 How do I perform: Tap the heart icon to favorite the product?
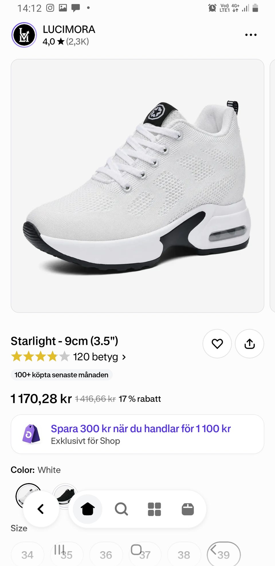point(217,344)
